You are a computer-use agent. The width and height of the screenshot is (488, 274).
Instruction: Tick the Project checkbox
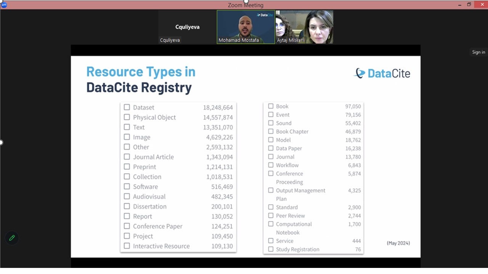(127, 236)
